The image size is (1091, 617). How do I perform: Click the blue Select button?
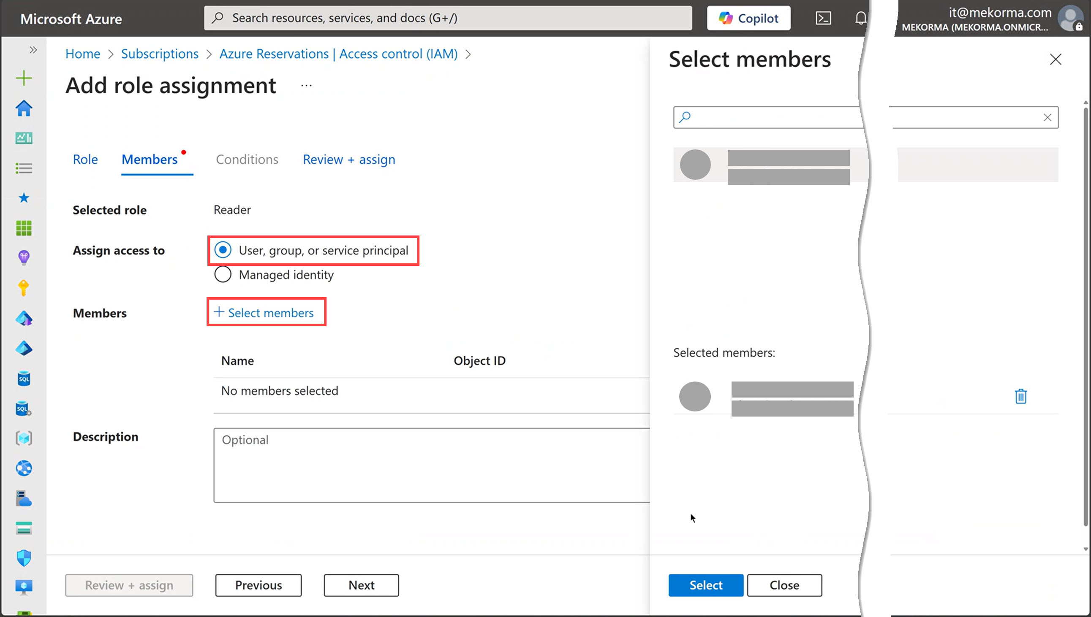tap(705, 585)
